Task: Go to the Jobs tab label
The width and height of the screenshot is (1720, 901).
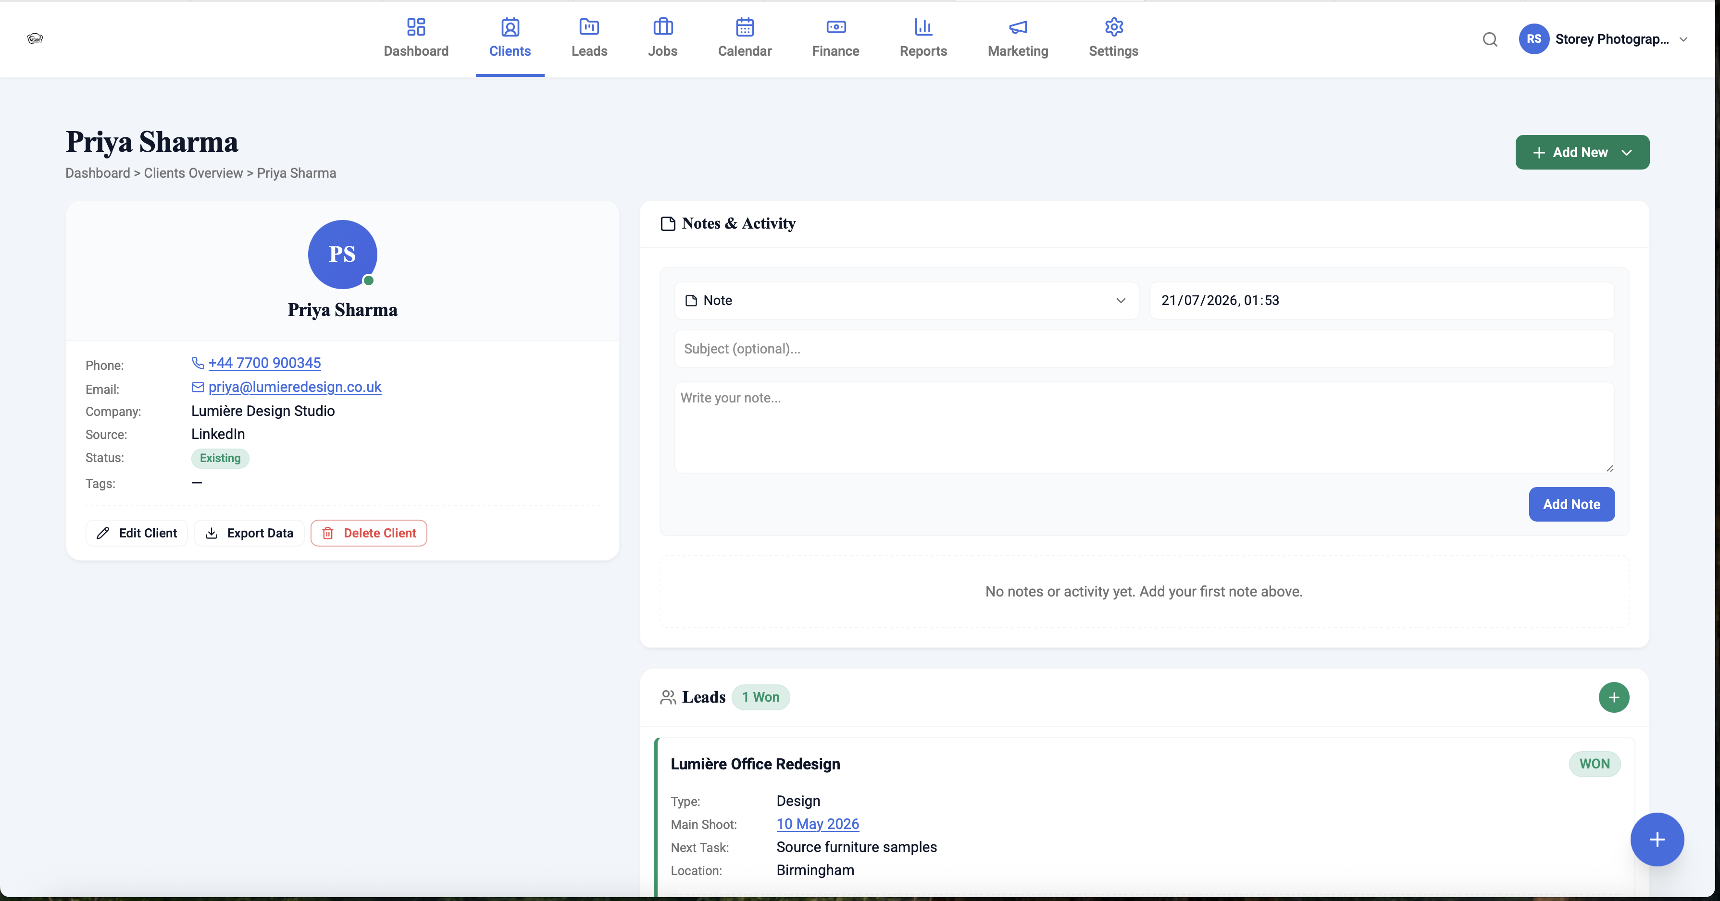Action: [662, 51]
